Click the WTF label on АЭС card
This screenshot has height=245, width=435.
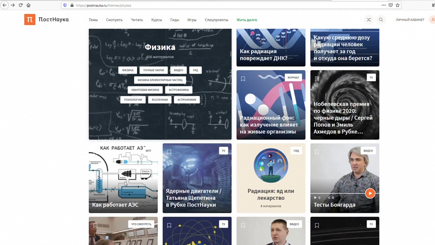click(148, 151)
